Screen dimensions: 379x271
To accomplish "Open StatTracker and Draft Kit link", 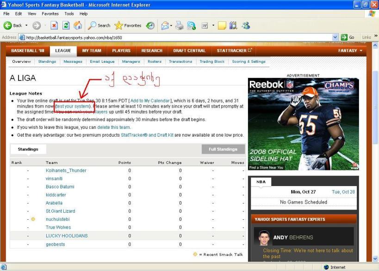I will point(147,135).
